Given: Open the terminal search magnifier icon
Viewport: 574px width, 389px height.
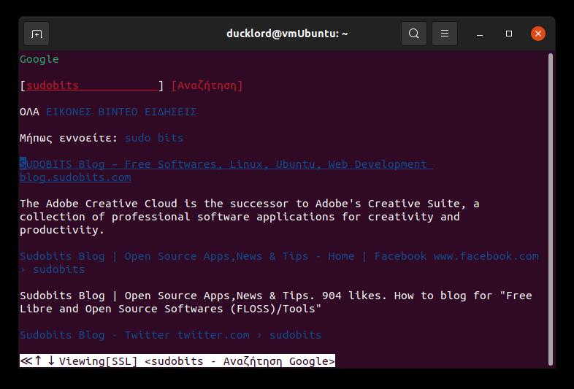Looking at the screenshot, I should tap(414, 34).
